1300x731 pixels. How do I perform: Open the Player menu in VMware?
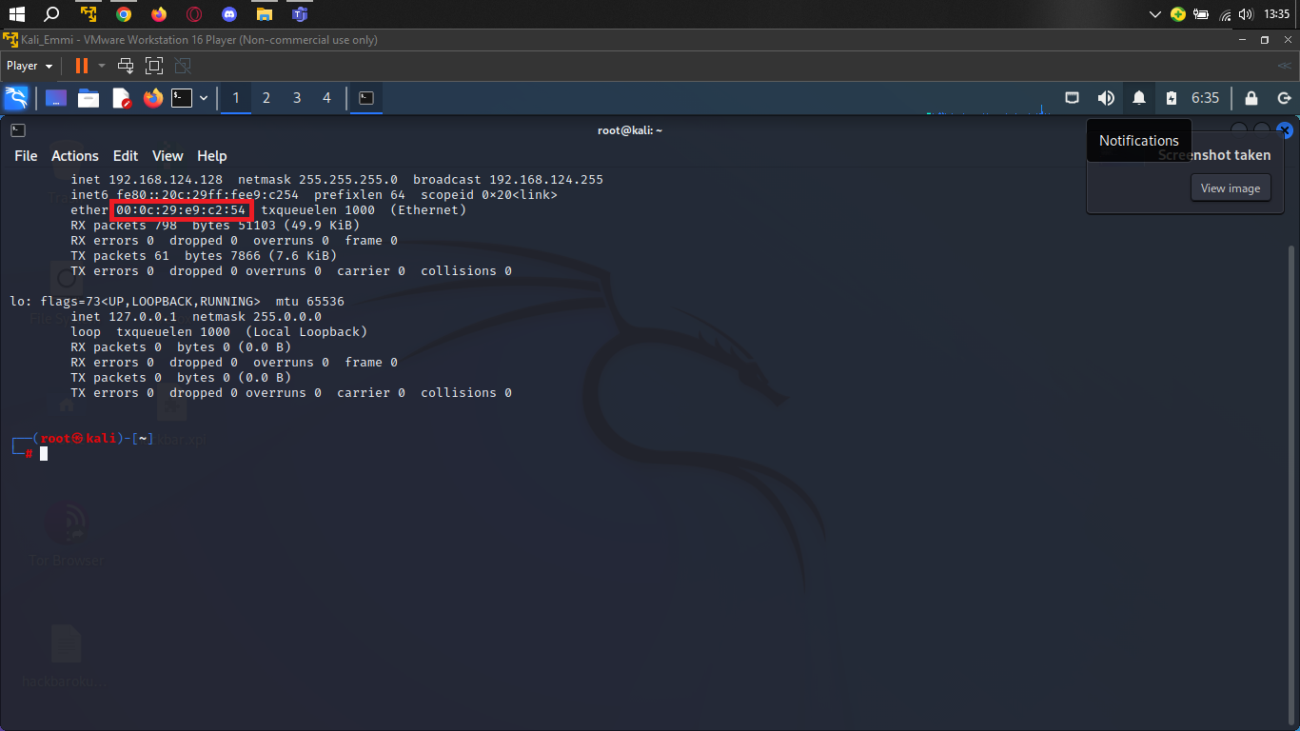click(x=30, y=66)
